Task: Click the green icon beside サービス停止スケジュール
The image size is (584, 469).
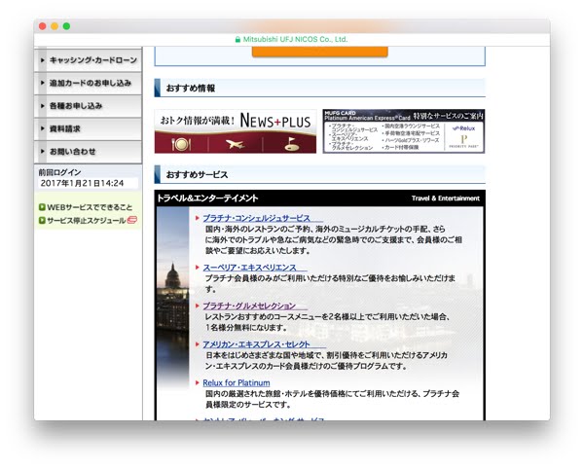Action: (x=42, y=220)
